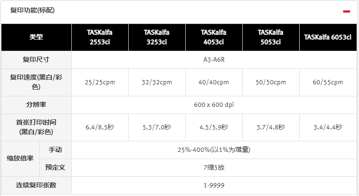This screenshot has height=196, width=359.
Task: Click the 60/55cpm speed cell
Action: pos(328,82)
